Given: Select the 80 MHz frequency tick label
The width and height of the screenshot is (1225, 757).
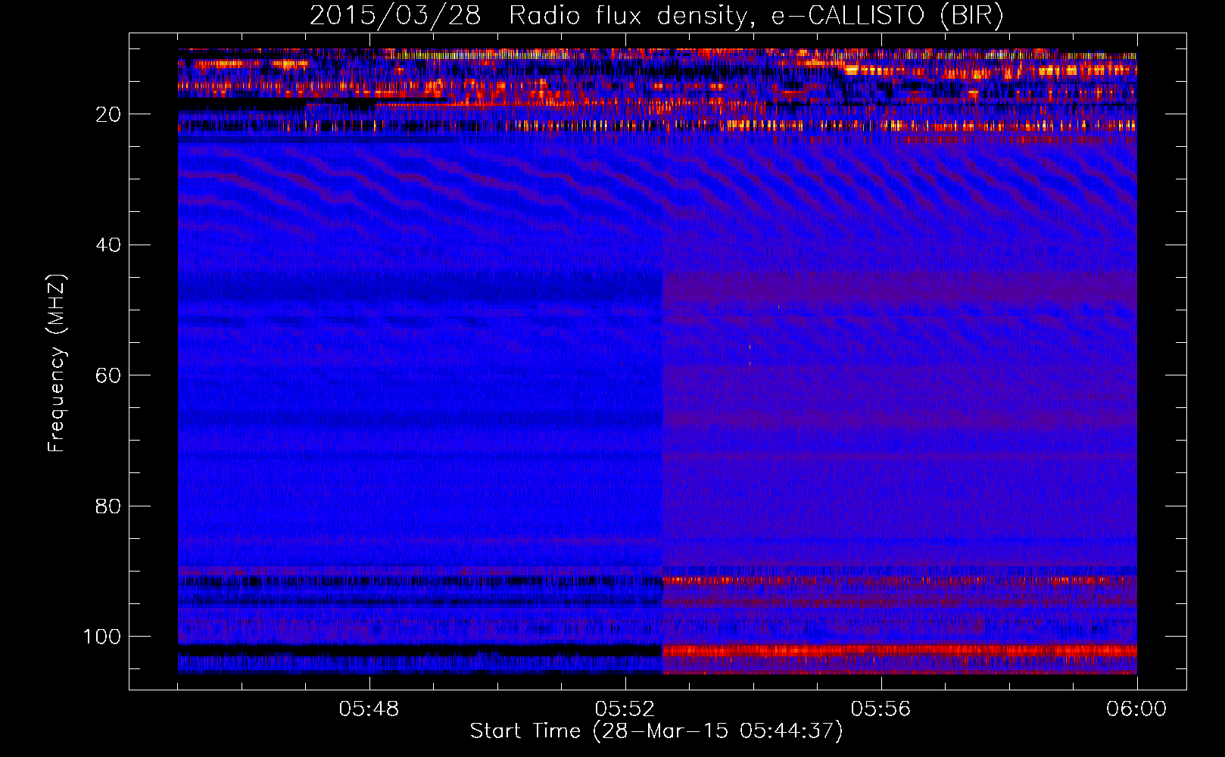Looking at the screenshot, I should pyautogui.click(x=108, y=506).
